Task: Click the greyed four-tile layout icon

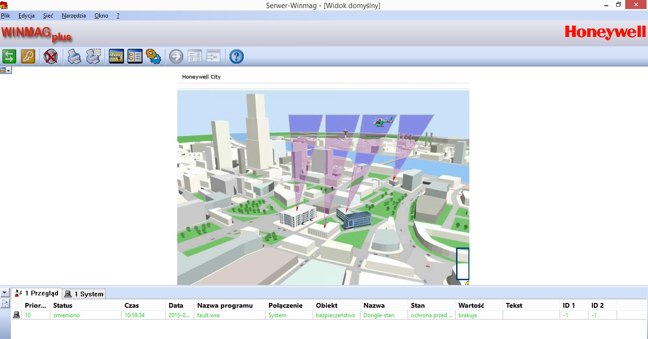Action: coord(195,56)
